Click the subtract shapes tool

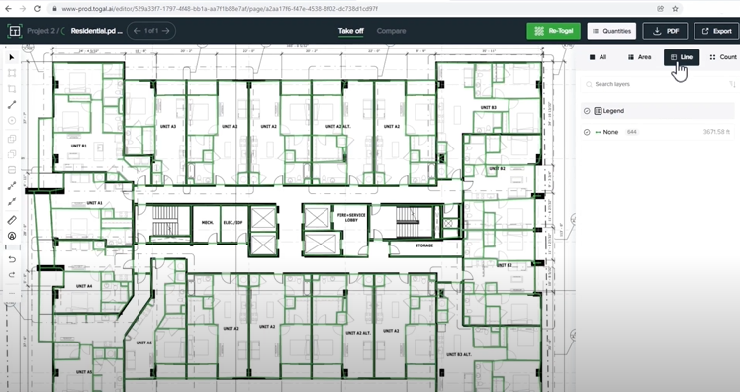tap(12, 154)
